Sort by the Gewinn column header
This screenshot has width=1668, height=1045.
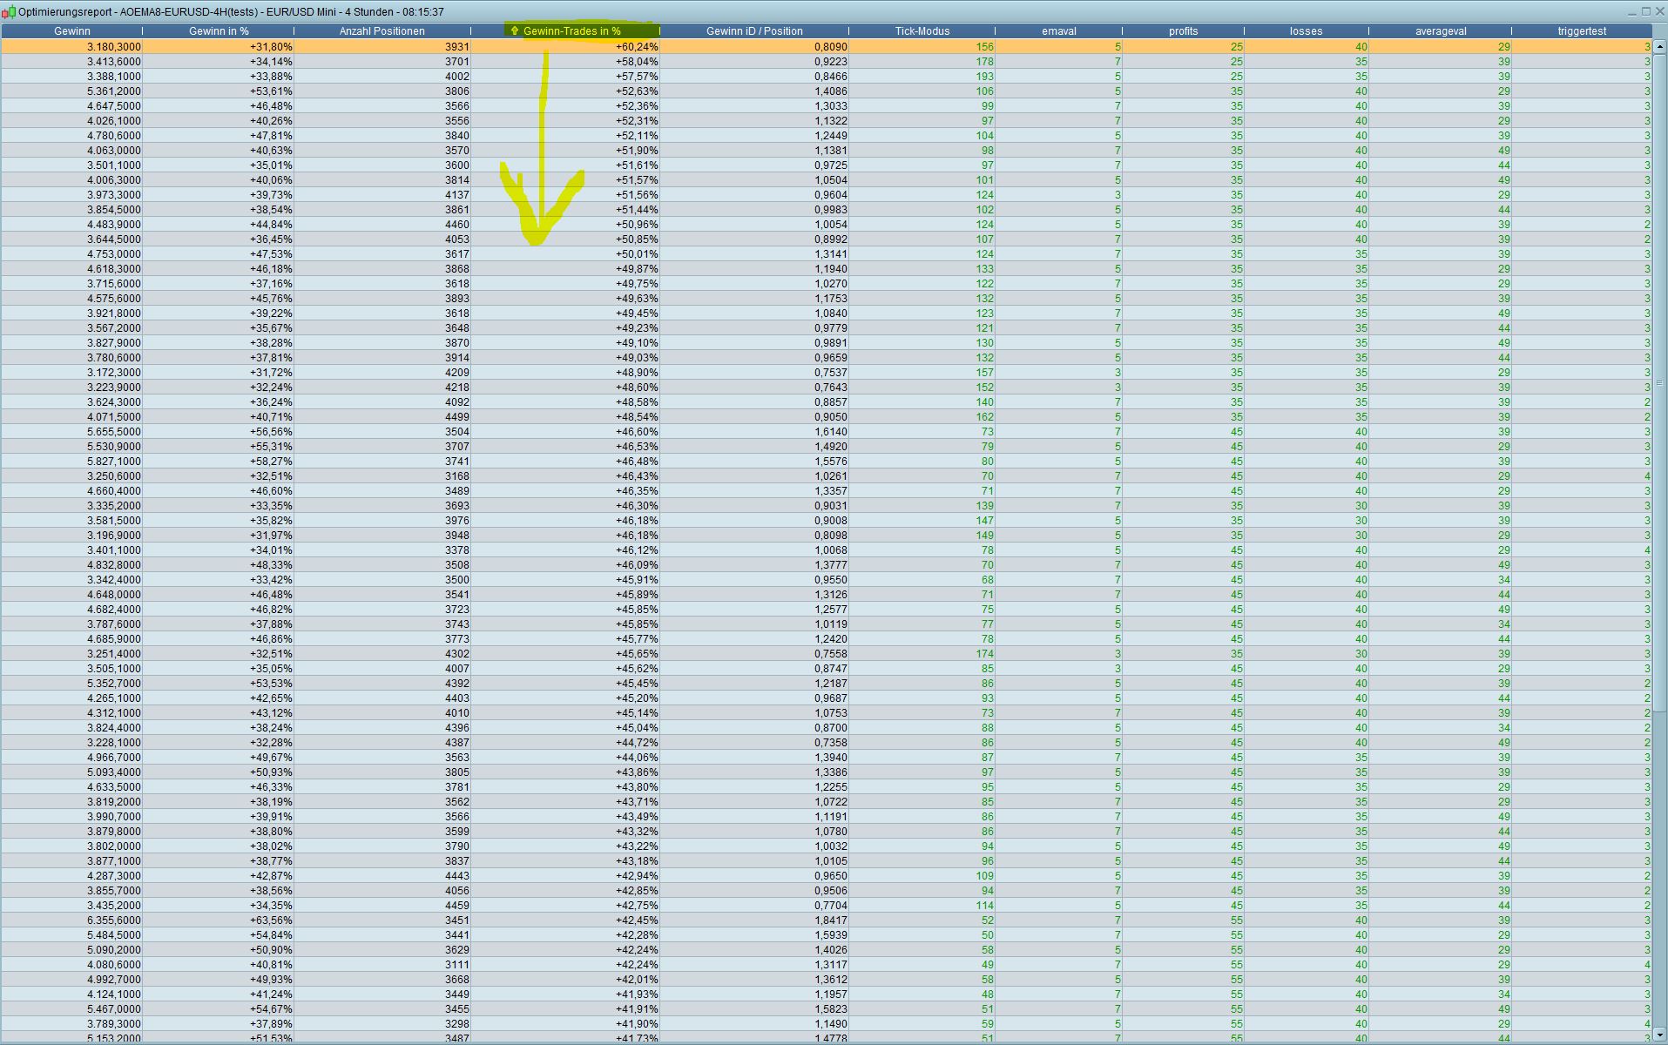point(71,30)
